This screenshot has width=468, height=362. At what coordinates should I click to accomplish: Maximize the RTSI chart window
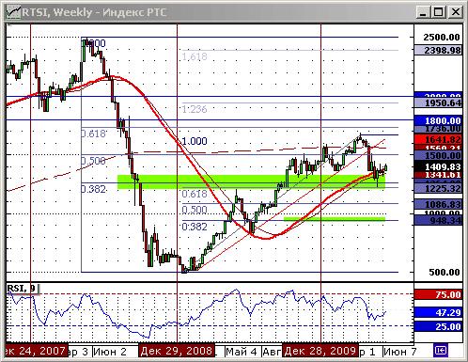pyautogui.click(x=439, y=12)
